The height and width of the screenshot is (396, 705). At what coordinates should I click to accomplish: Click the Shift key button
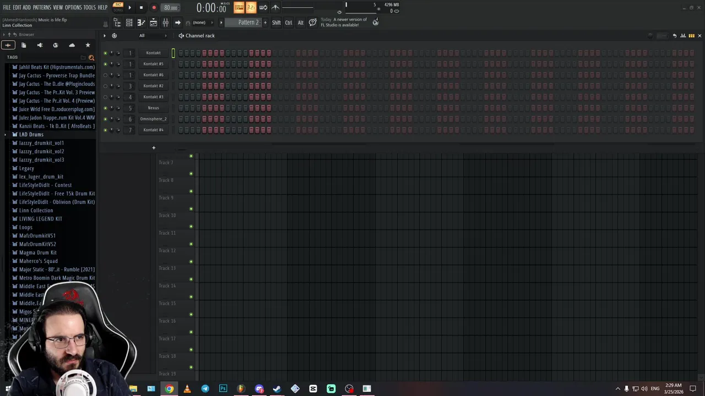coord(276,23)
